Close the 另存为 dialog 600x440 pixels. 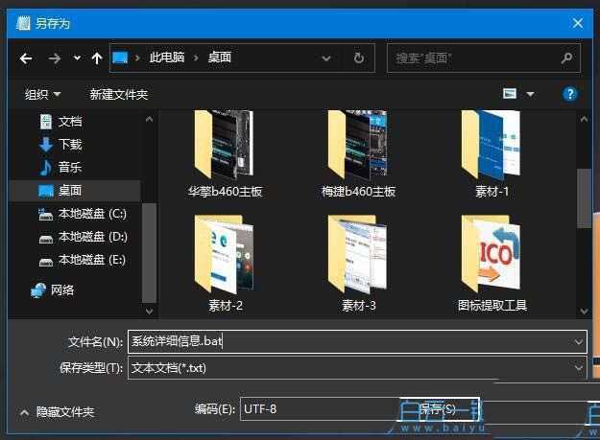(x=578, y=23)
